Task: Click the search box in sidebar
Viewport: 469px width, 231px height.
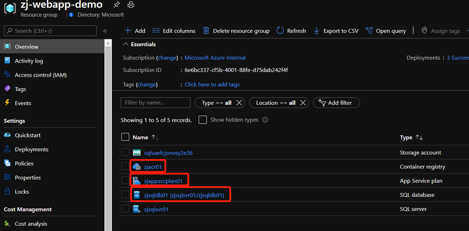Action: [x=50, y=31]
